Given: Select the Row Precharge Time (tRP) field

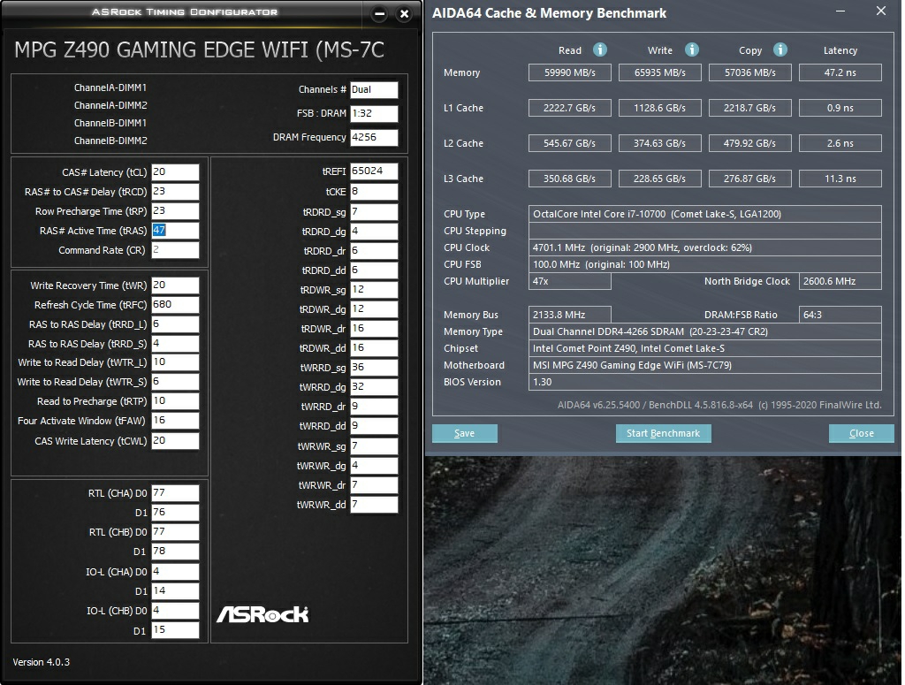Looking at the screenshot, I should point(176,211).
